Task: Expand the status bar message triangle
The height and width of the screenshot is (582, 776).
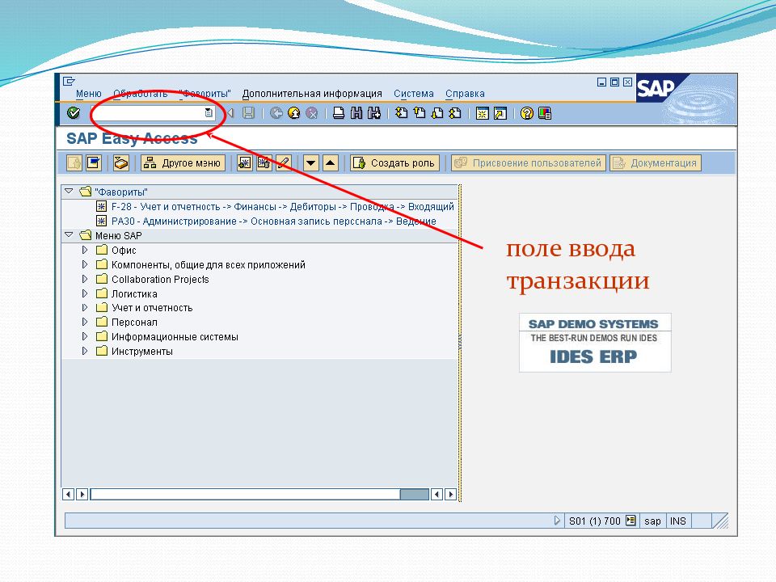Action: coord(557,521)
